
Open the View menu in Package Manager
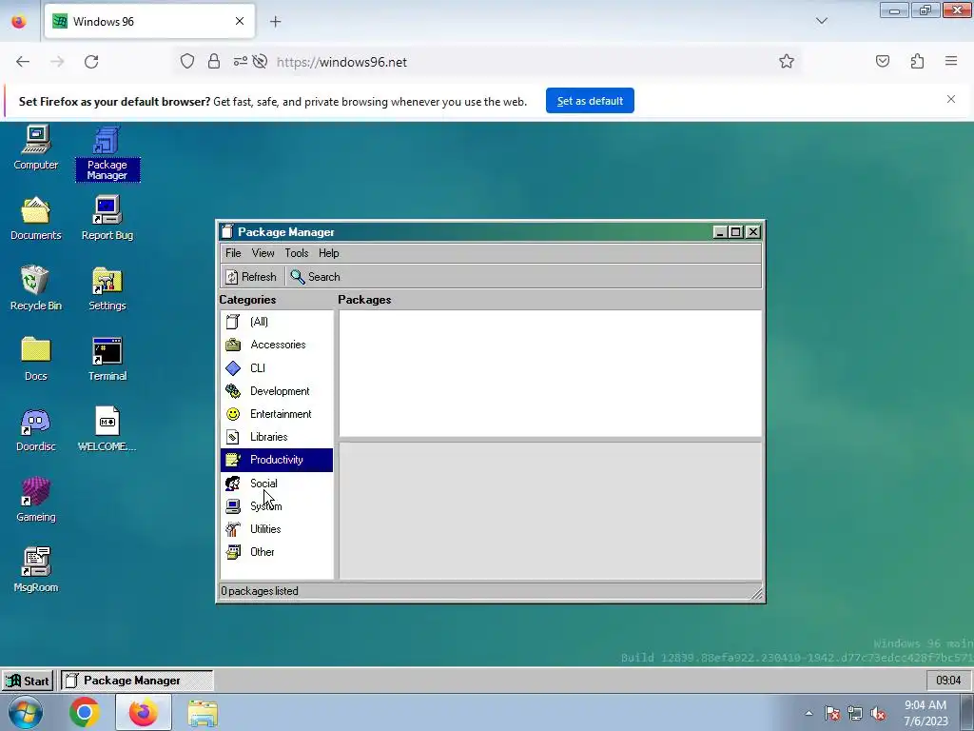click(x=263, y=253)
